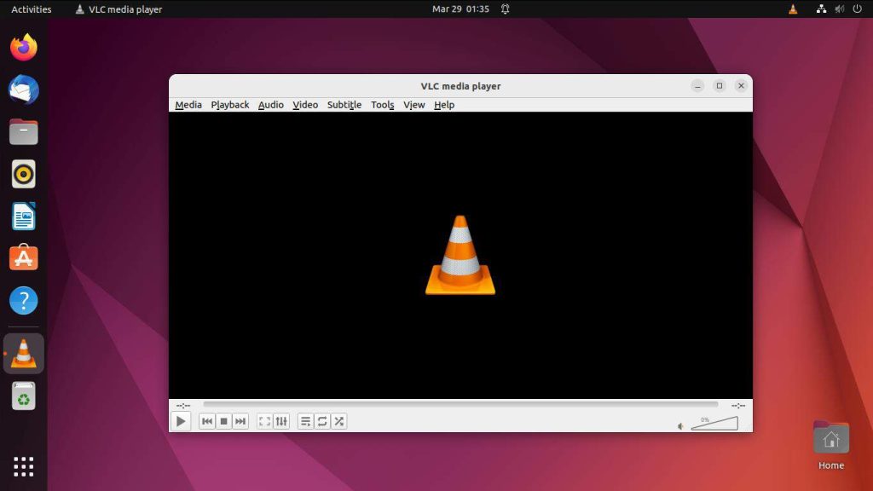This screenshot has width=873, height=491.
Task: Open the Audio menu
Action: (x=270, y=105)
